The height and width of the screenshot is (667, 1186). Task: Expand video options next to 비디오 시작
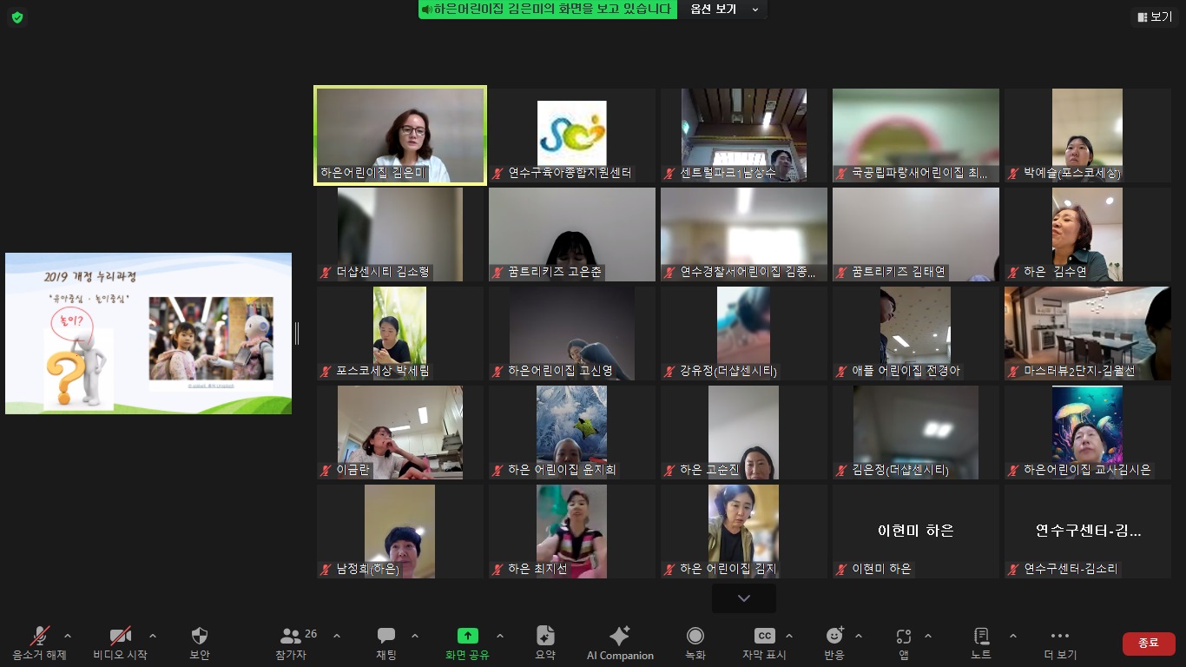(153, 635)
